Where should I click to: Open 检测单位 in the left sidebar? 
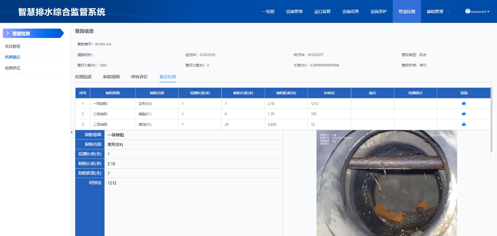[12, 68]
